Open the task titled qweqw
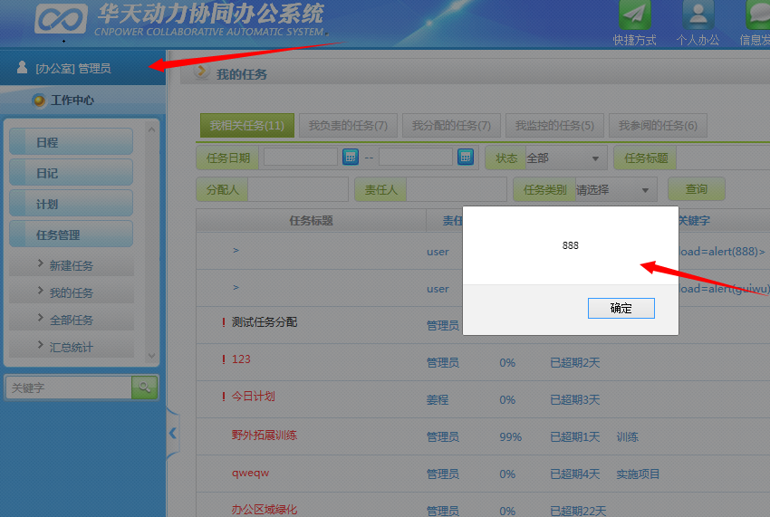 pyautogui.click(x=250, y=473)
